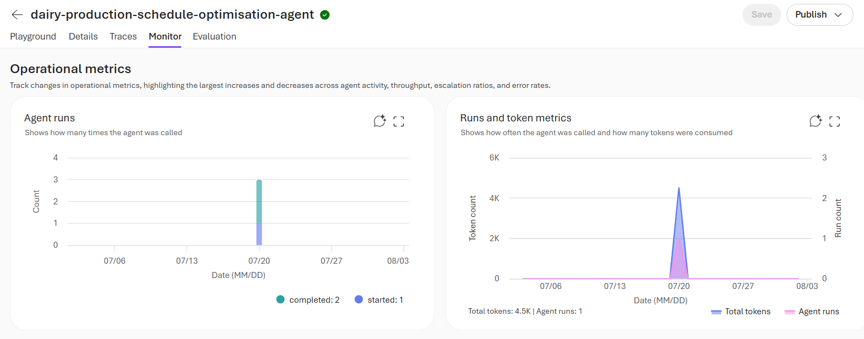Toggle the completed series in legend
The height and width of the screenshot is (339, 864).
pos(308,299)
